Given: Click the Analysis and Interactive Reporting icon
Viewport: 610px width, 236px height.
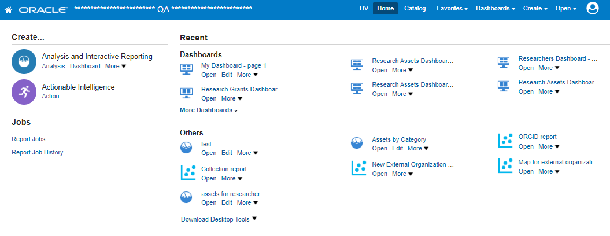Looking at the screenshot, I should [24, 61].
